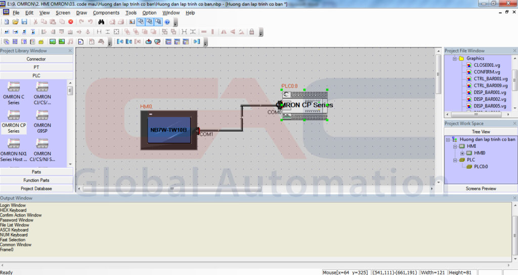Select the OMRON G9SP PLC icon
Image resolution: width=518 pixels, height=275 pixels.
42,122
